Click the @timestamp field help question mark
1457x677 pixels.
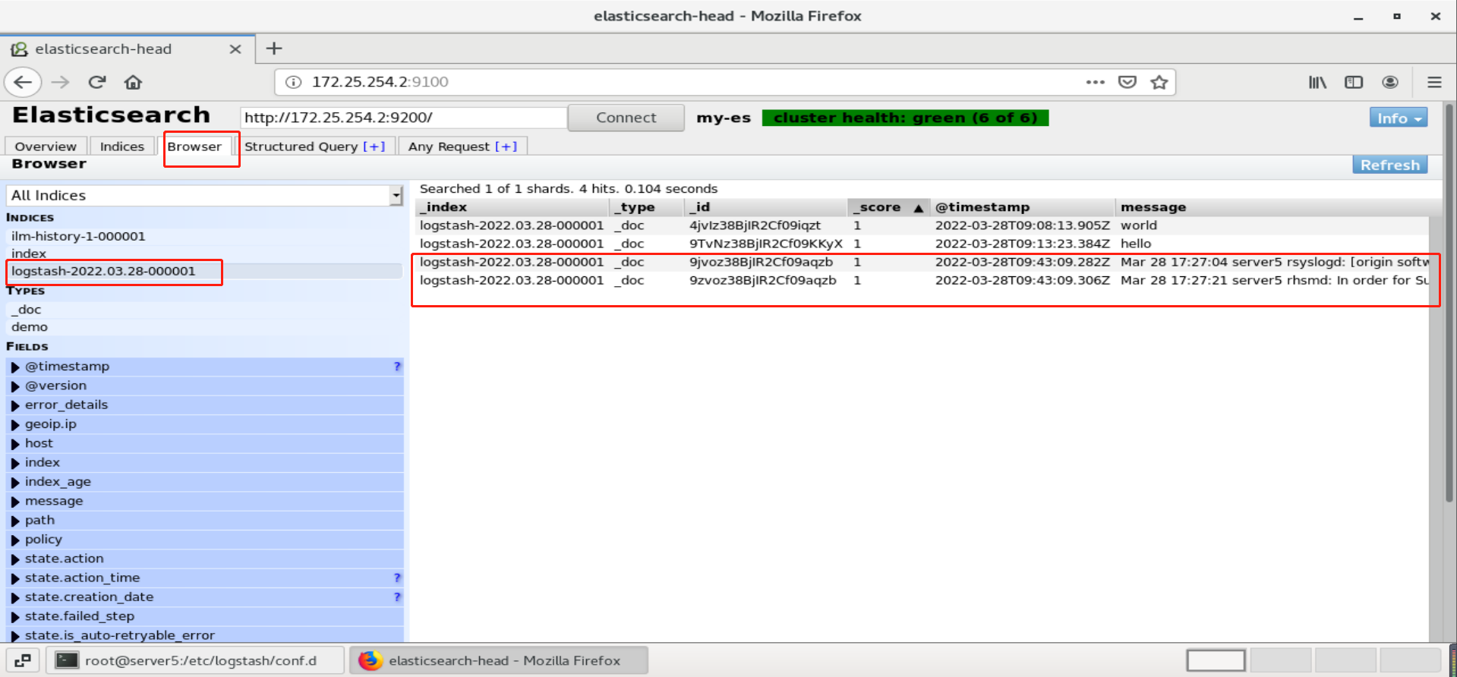click(x=397, y=367)
